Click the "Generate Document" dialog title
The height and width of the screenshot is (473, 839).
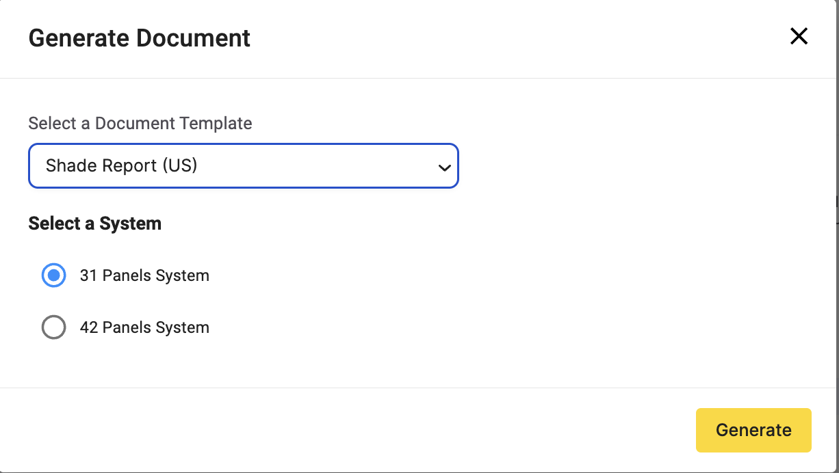pyautogui.click(x=140, y=38)
